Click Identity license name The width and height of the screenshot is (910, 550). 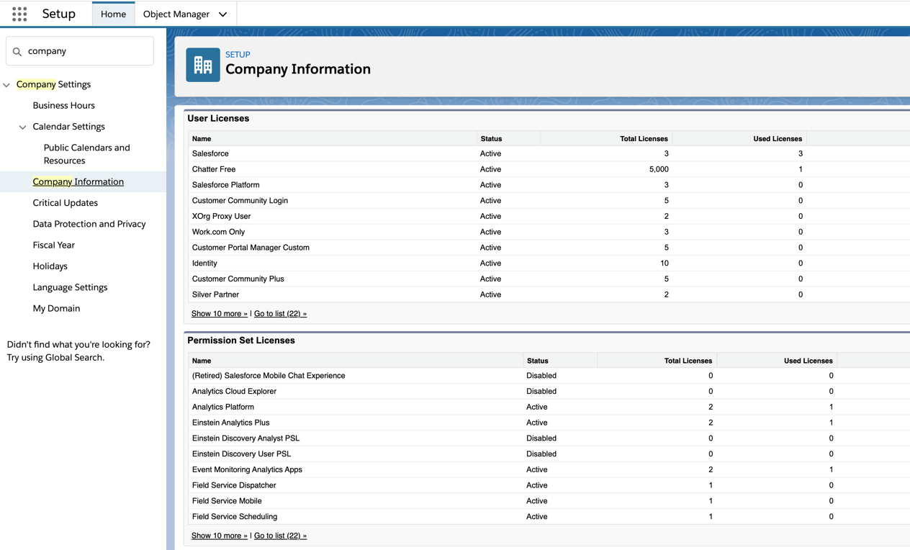(204, 263)
